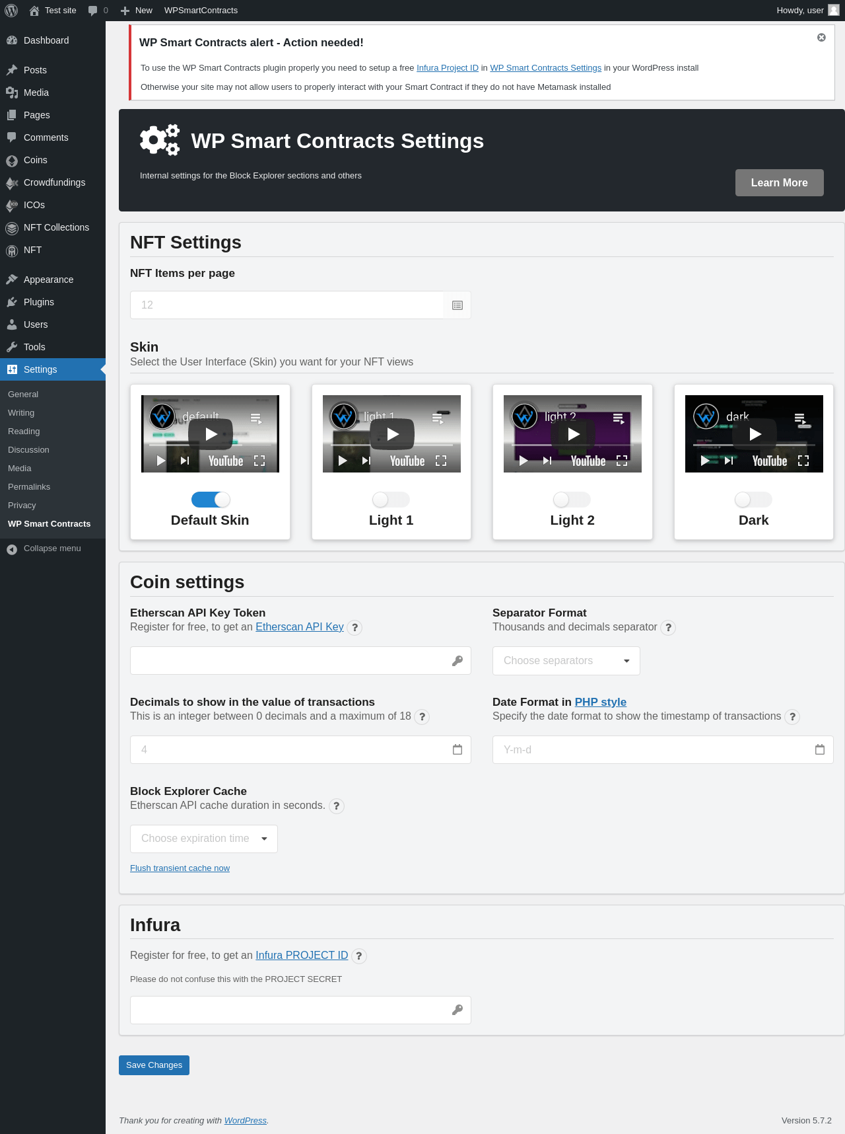Enable the Dark skin toggle
This screenshot has width=845, height=1134.
coord(753,500)
